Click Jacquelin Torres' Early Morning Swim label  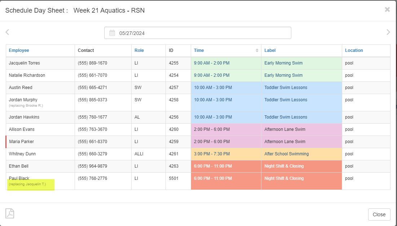[283, 63]
